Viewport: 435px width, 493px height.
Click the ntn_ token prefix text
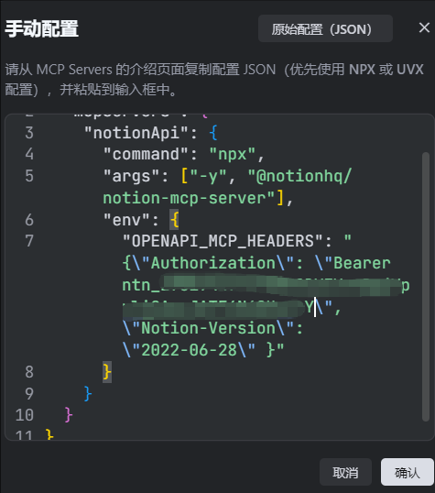coord(141,285)
